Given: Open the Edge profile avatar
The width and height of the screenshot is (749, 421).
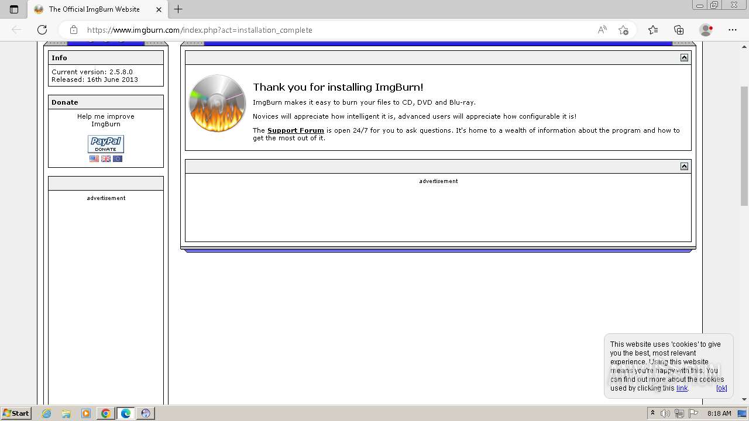Looking at the screenshot, I should (x=706, y=30).
